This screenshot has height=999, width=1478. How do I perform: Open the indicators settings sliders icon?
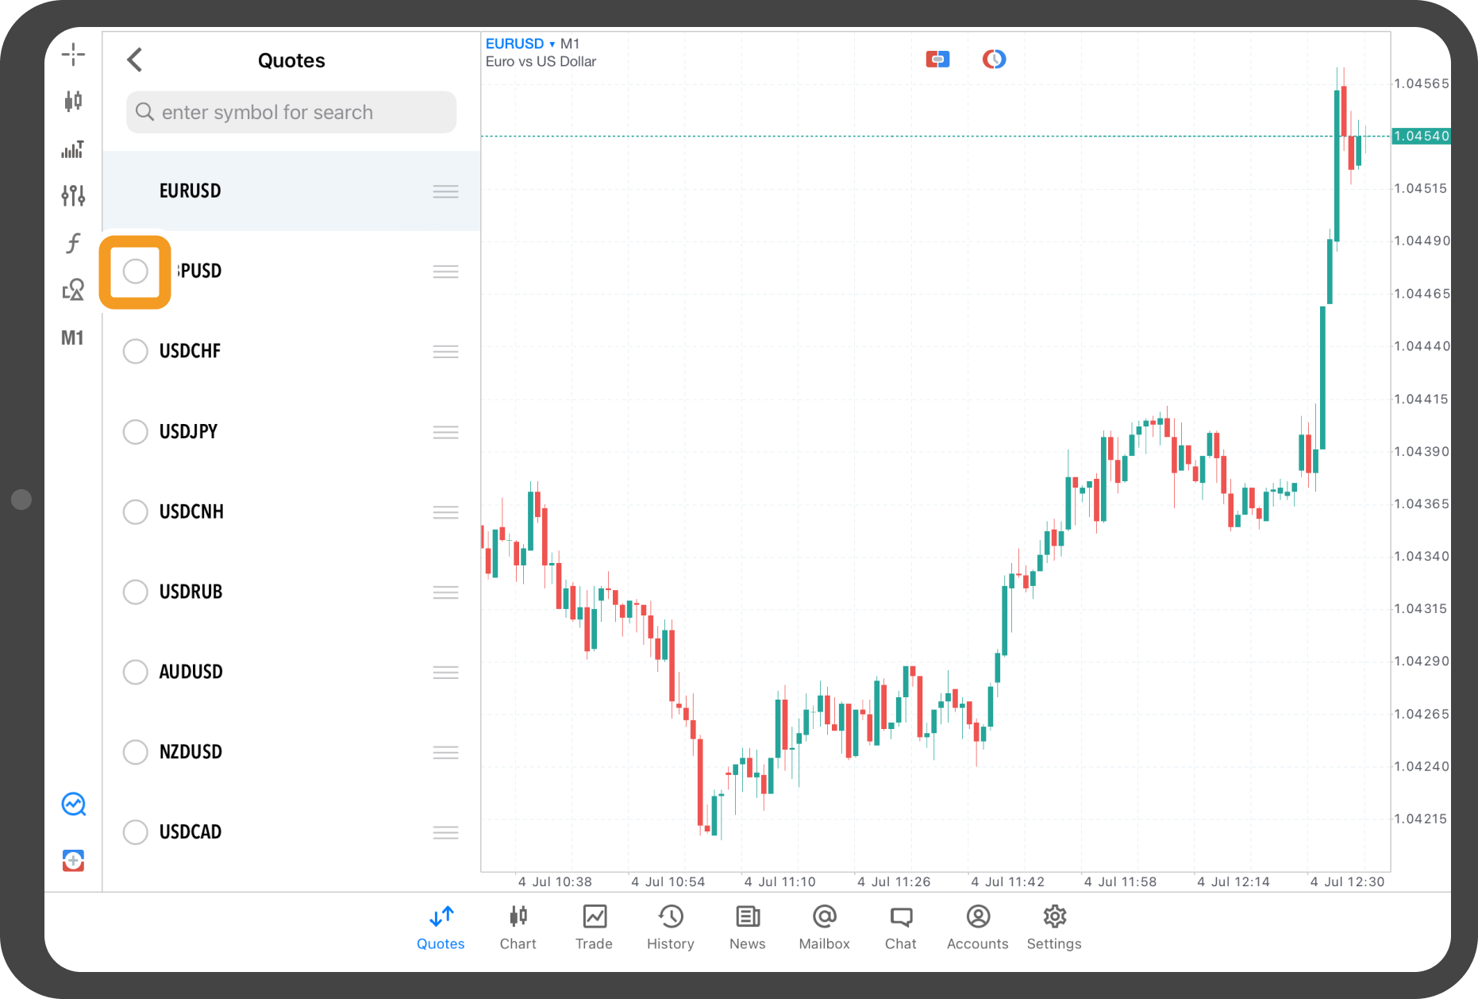73,195
